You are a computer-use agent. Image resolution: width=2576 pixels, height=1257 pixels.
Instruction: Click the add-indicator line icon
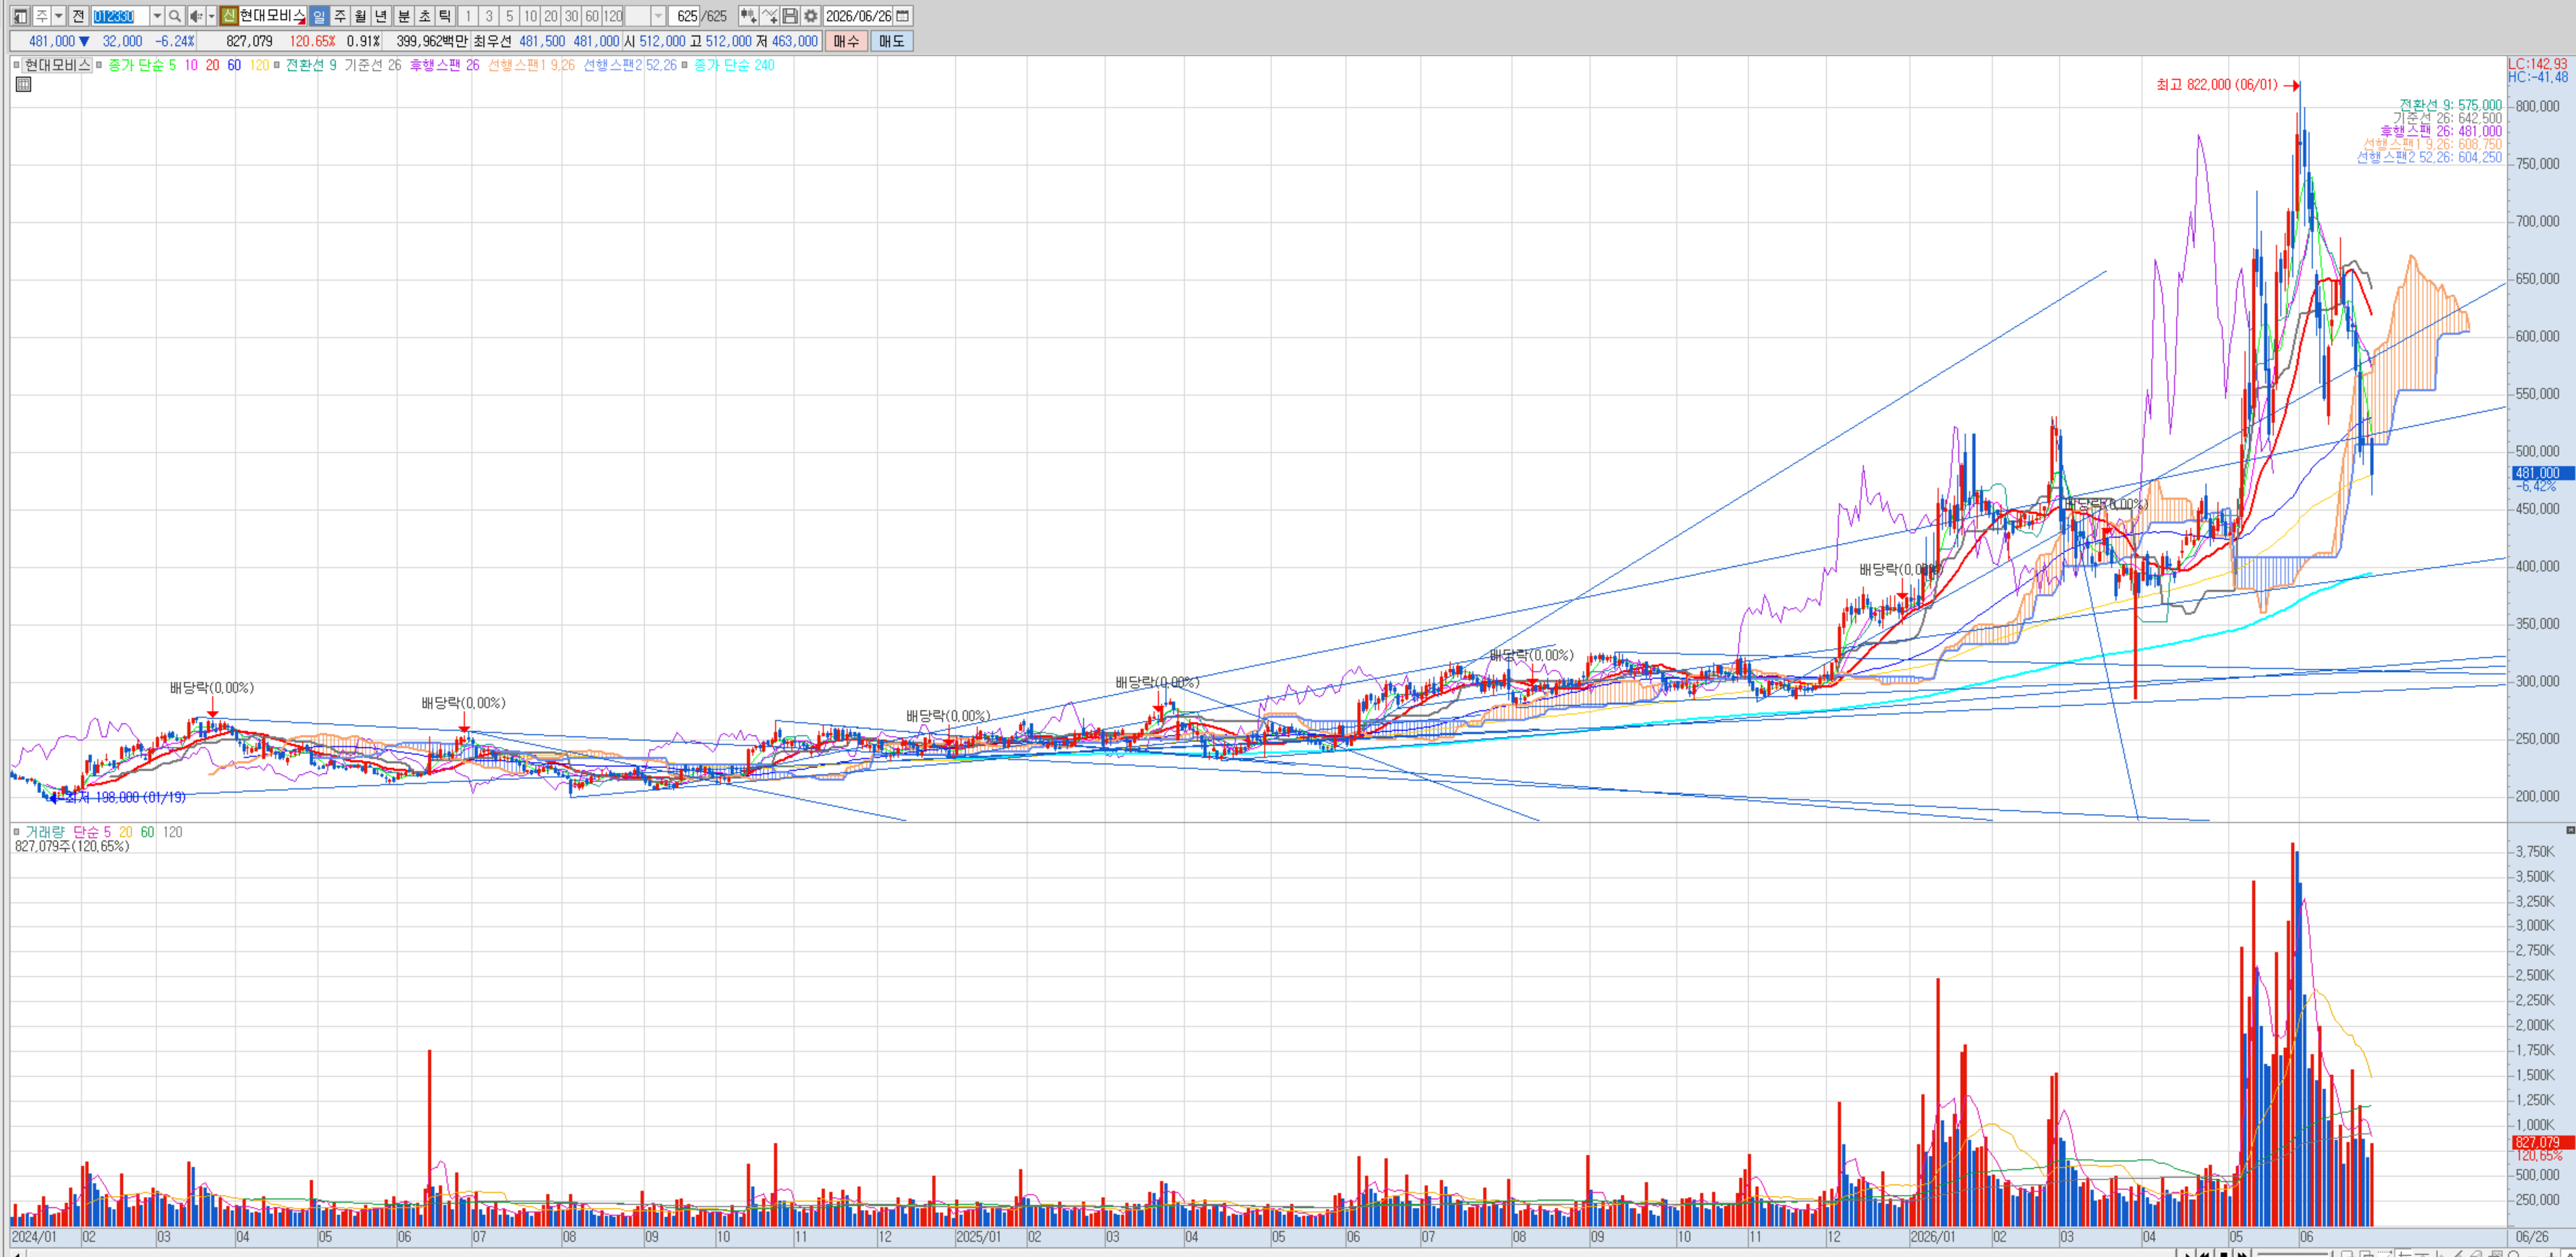769,16
